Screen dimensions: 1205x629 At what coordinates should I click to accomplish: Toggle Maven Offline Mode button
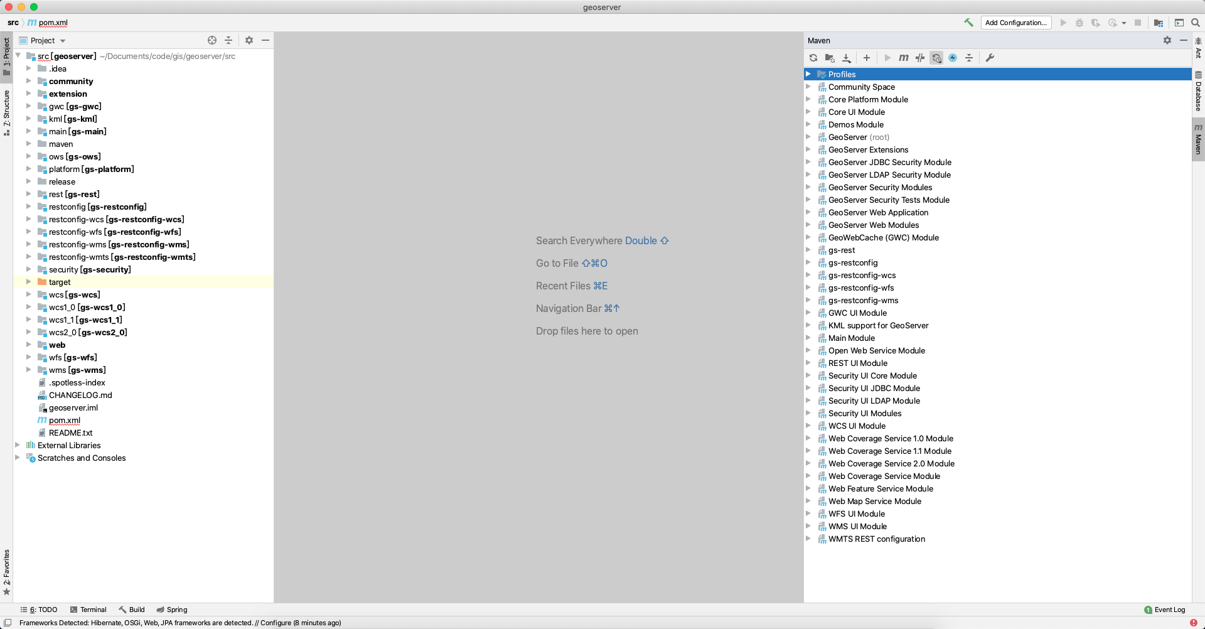tap(920, 58)
